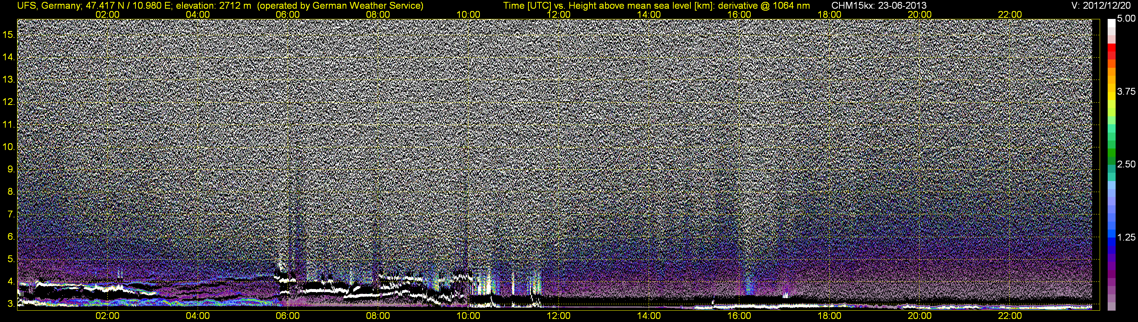Image resolution: width=1138 pixels, height=322 pixels.
Task: Click the 20:00 label on the lower time axis
Action: (920, 316)
